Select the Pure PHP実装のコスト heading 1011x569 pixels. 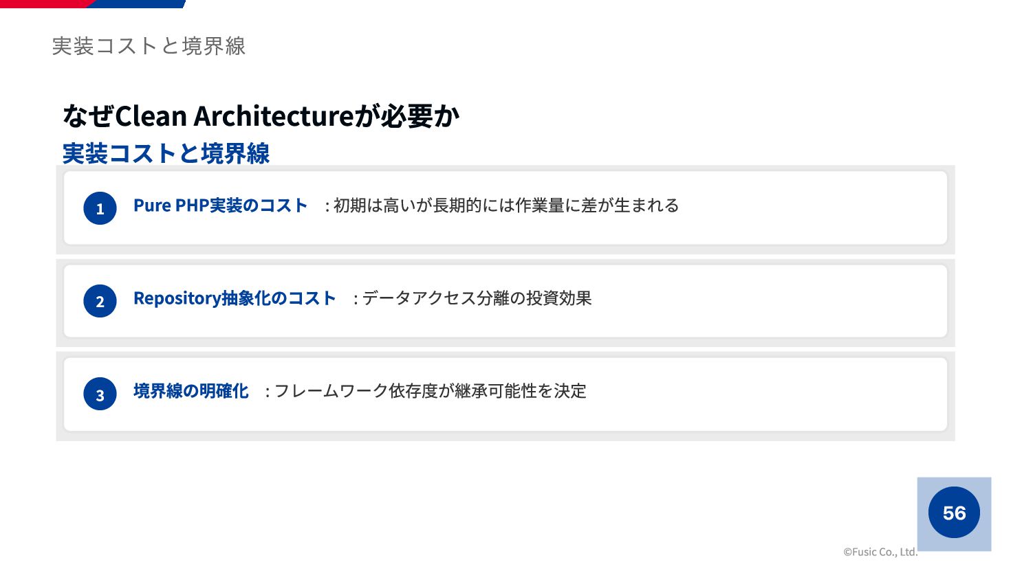(x=220, y=205)
